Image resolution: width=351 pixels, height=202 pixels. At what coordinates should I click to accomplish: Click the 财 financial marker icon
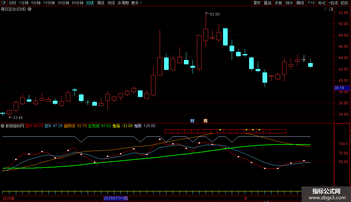click(x=192, y=121)
